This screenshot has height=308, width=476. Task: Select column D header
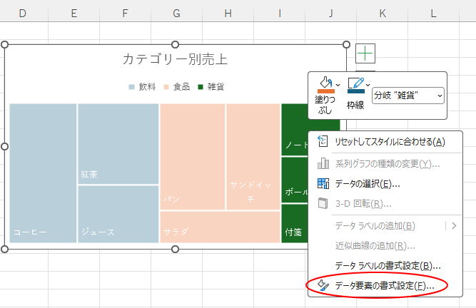[x=23, y=14]
